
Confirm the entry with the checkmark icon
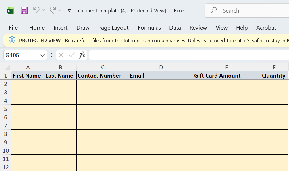coord(71,55)
